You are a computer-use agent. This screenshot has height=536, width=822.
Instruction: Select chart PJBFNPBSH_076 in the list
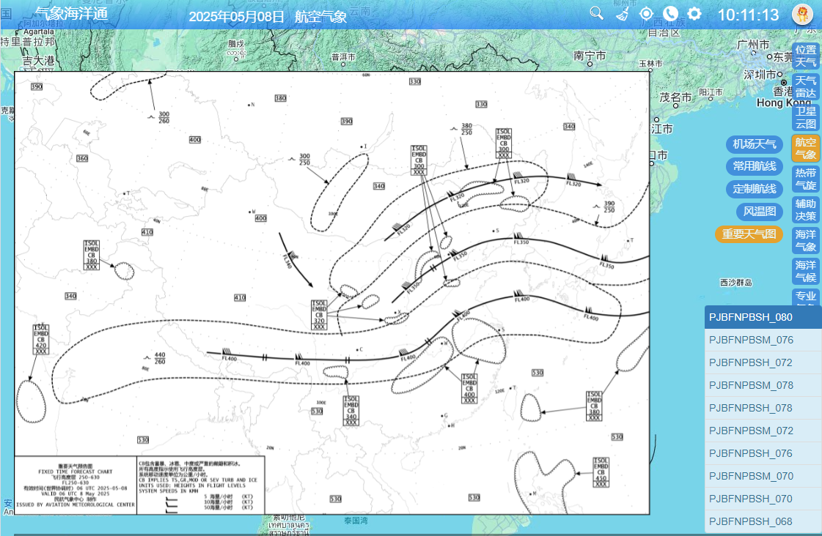[763, 453]
